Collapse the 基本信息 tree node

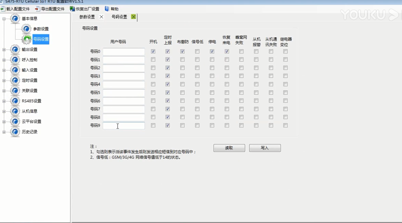point(4,19)
